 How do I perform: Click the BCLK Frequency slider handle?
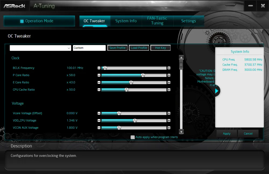click(x=105, y=68)
